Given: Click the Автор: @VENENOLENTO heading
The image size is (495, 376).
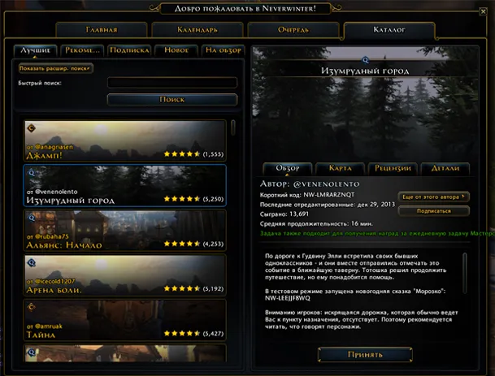Looking at the screenshot, I should pyautogui.click(x=310, y=184).
